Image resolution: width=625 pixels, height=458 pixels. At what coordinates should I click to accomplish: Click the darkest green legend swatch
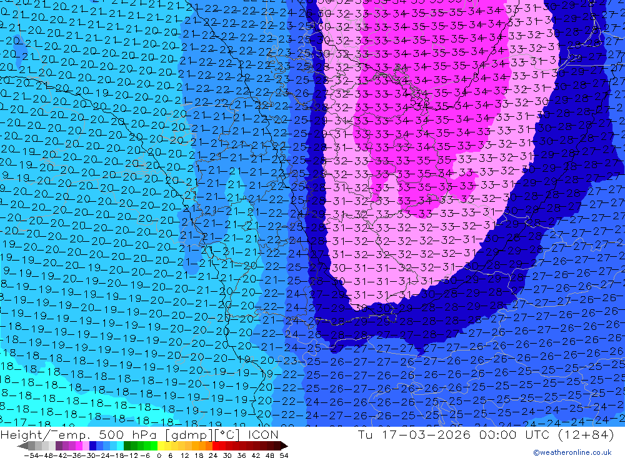pos(127,446)
